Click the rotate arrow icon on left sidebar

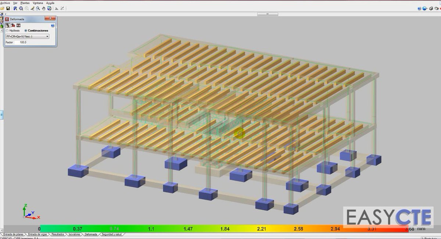pyautogui.click(x=1, y=14)
